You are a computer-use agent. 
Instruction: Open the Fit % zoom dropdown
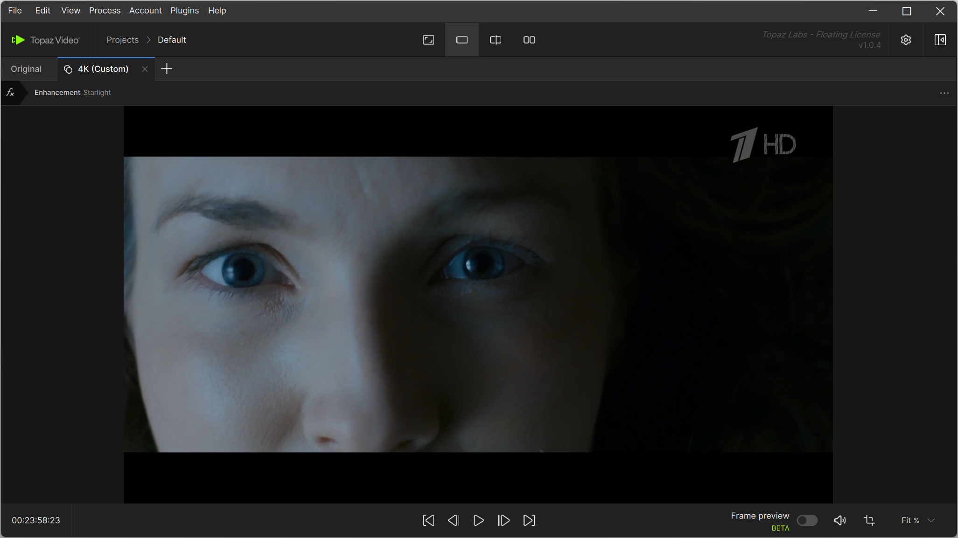[x=917, y=520]
